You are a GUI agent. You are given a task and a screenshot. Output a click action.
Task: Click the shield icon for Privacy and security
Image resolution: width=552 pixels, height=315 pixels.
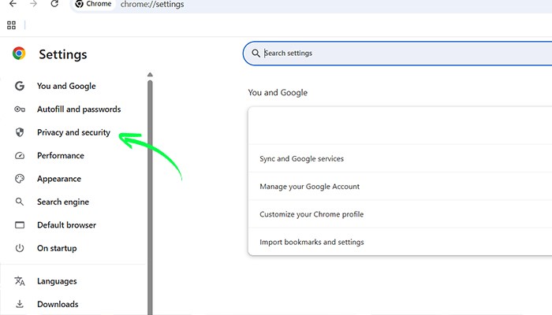(20, 132)
